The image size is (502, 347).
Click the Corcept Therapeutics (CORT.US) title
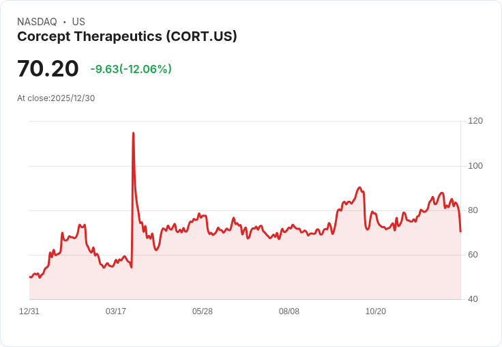coord(127,37)
